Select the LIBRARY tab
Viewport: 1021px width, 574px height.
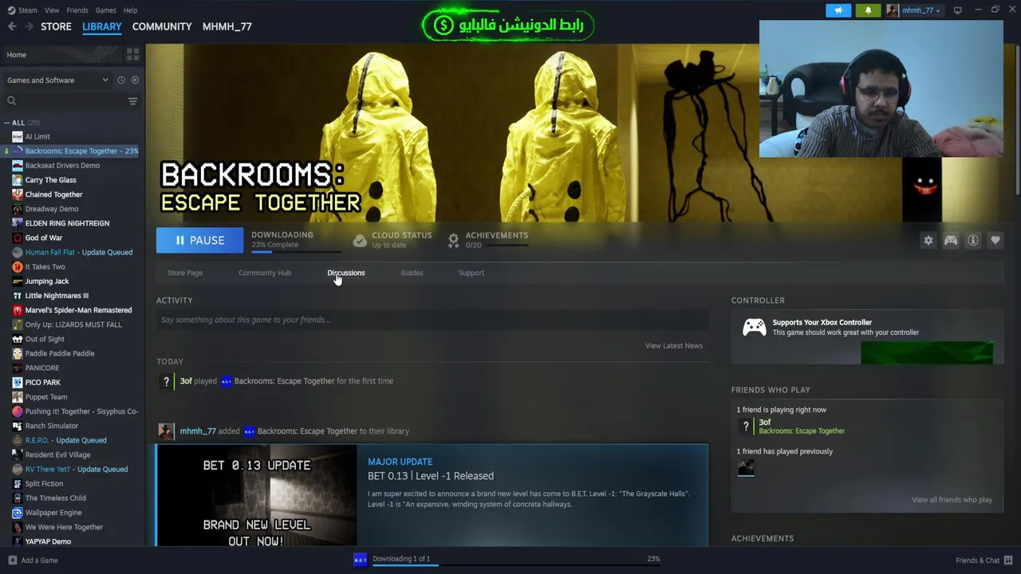click(102, 26)
